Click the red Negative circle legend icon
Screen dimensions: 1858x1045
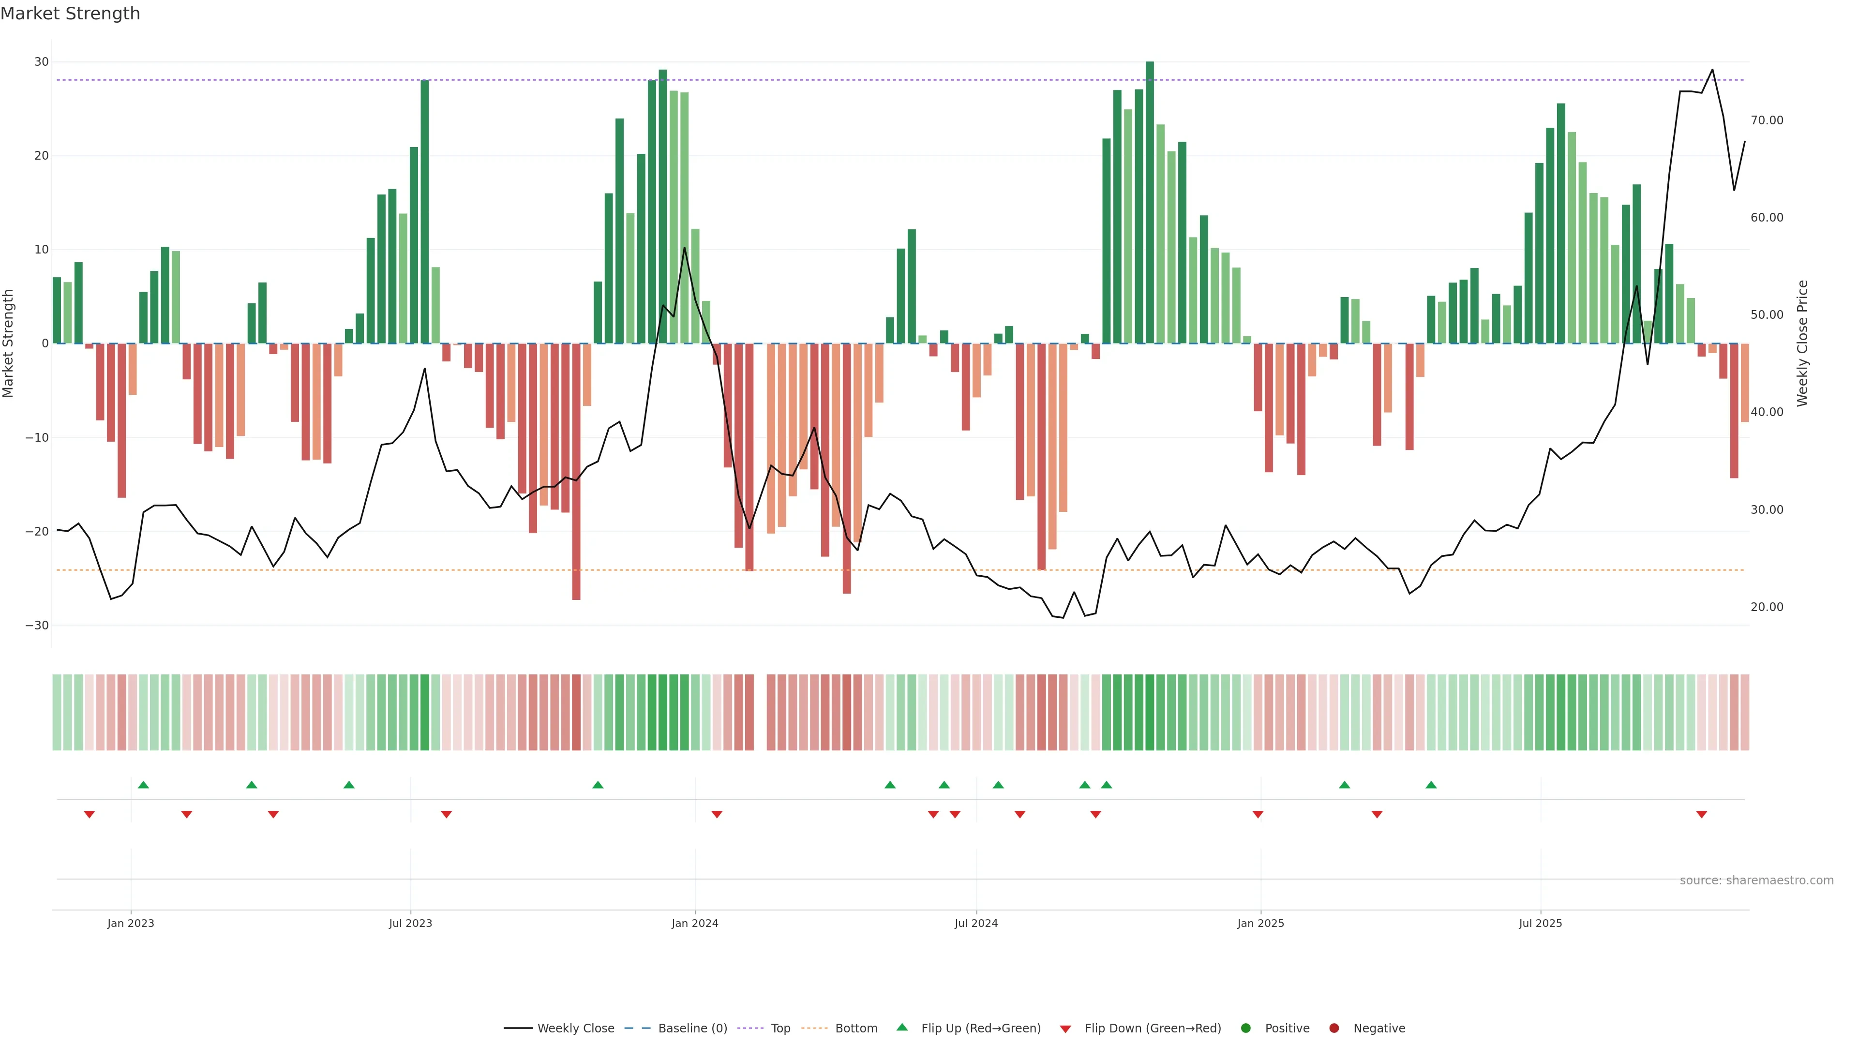click(1334, 1029)
